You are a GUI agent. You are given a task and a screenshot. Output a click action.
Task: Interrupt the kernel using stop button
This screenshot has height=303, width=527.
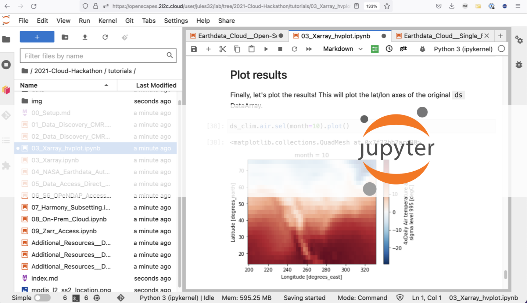pyautogui.click(x=280, y=48)
